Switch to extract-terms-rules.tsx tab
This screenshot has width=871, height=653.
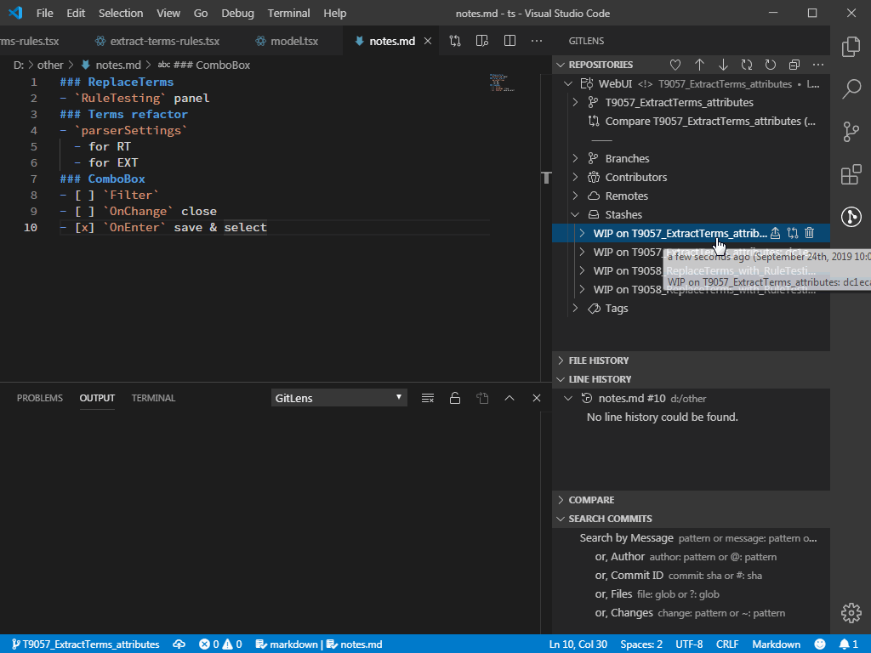(x=157, y=41)
